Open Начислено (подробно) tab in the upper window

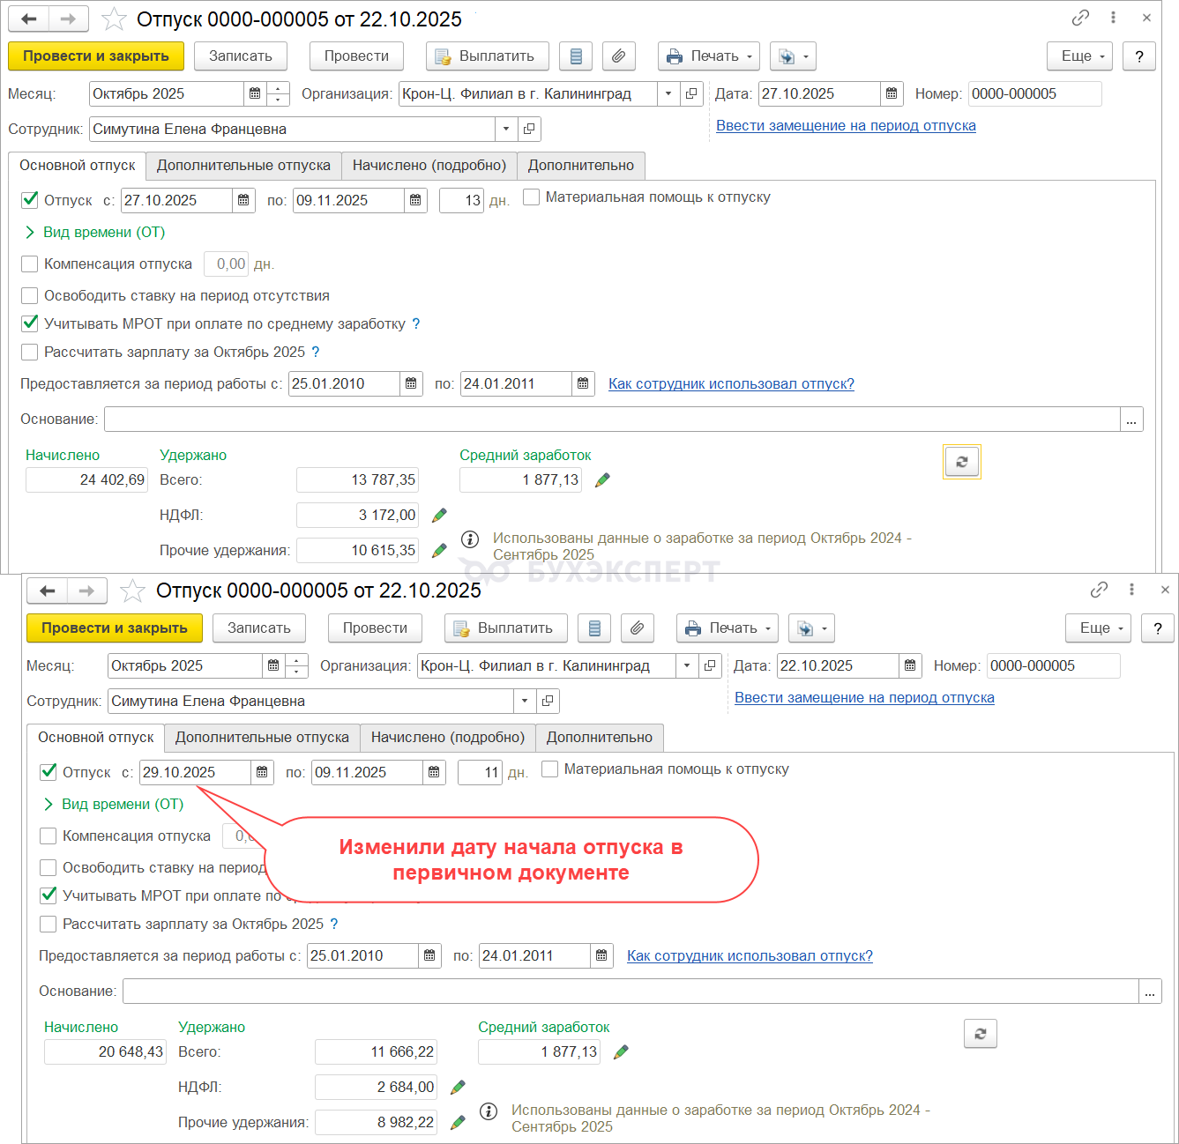(x=429, y=166)
